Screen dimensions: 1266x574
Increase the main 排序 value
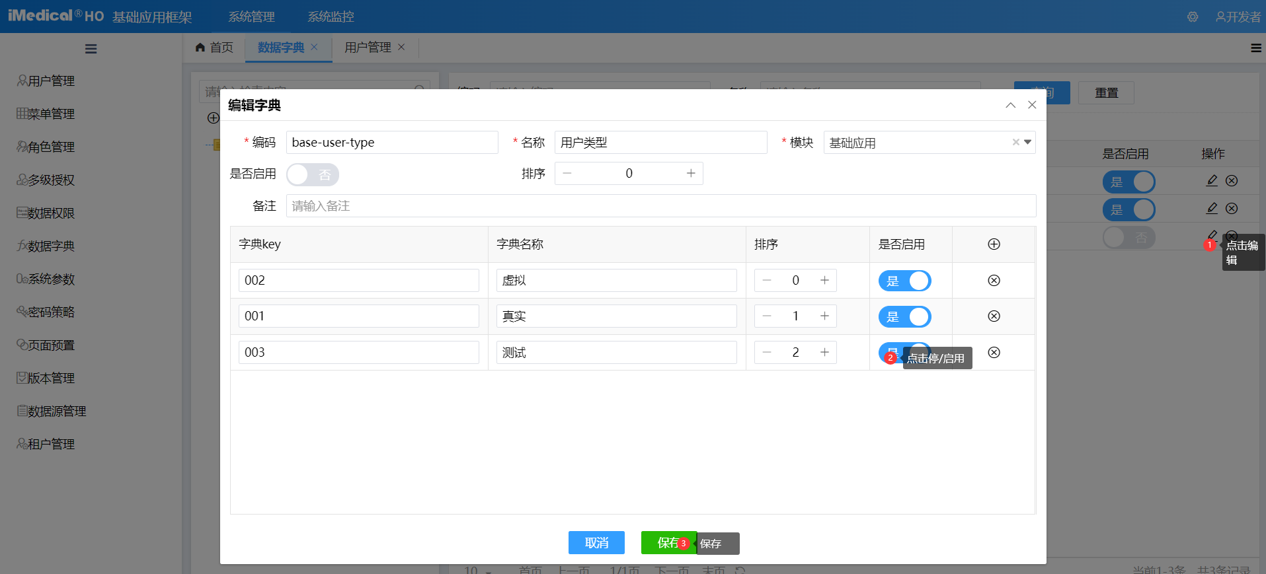[691, 173]
